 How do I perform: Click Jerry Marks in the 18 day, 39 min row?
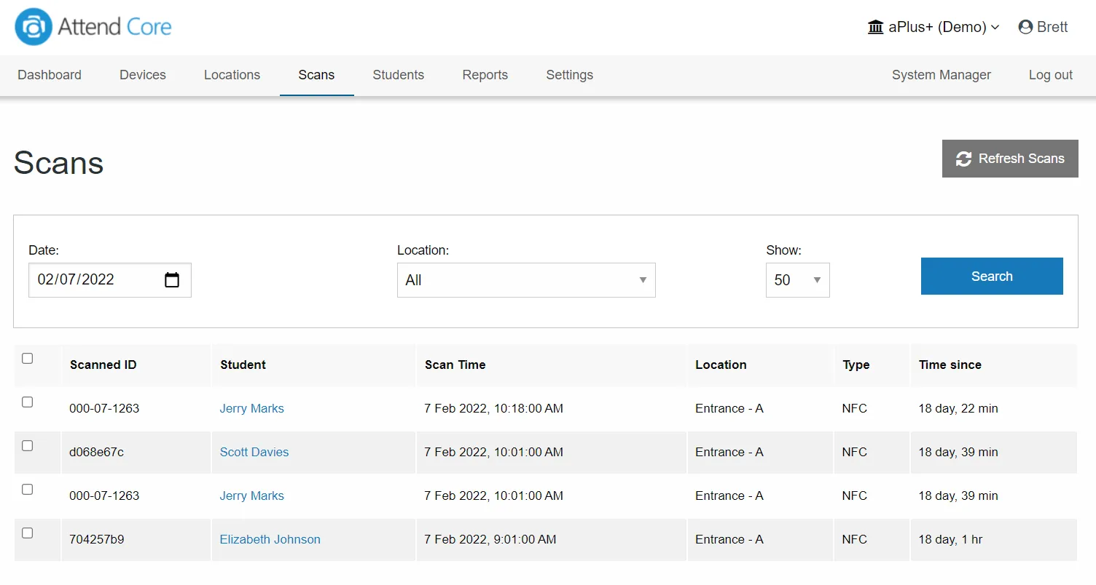pos(252,496)
